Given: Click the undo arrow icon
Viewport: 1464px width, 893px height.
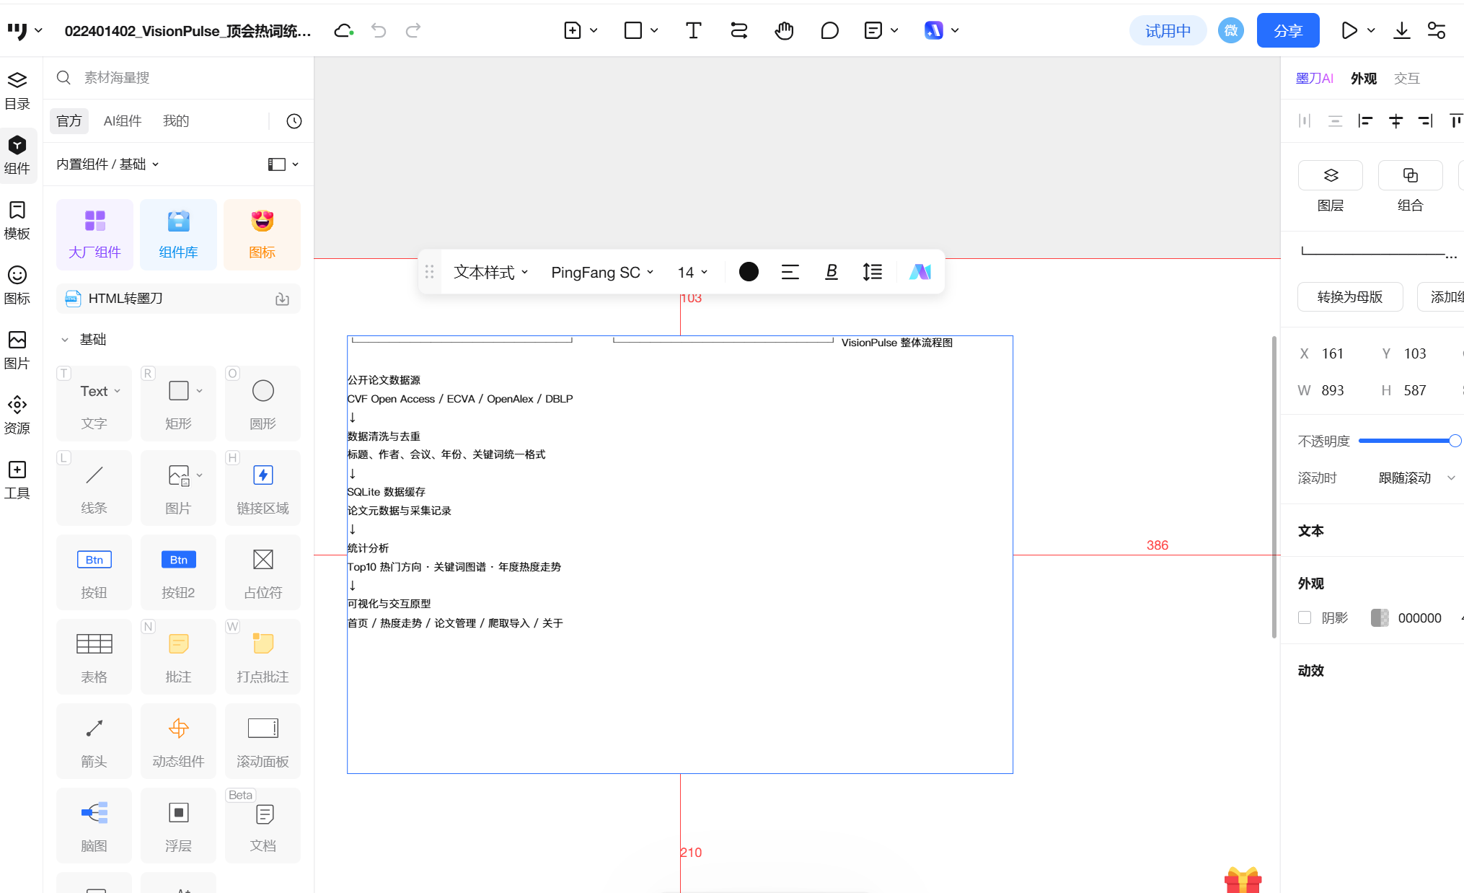Looking at the screenshot, I should (379, 30).
